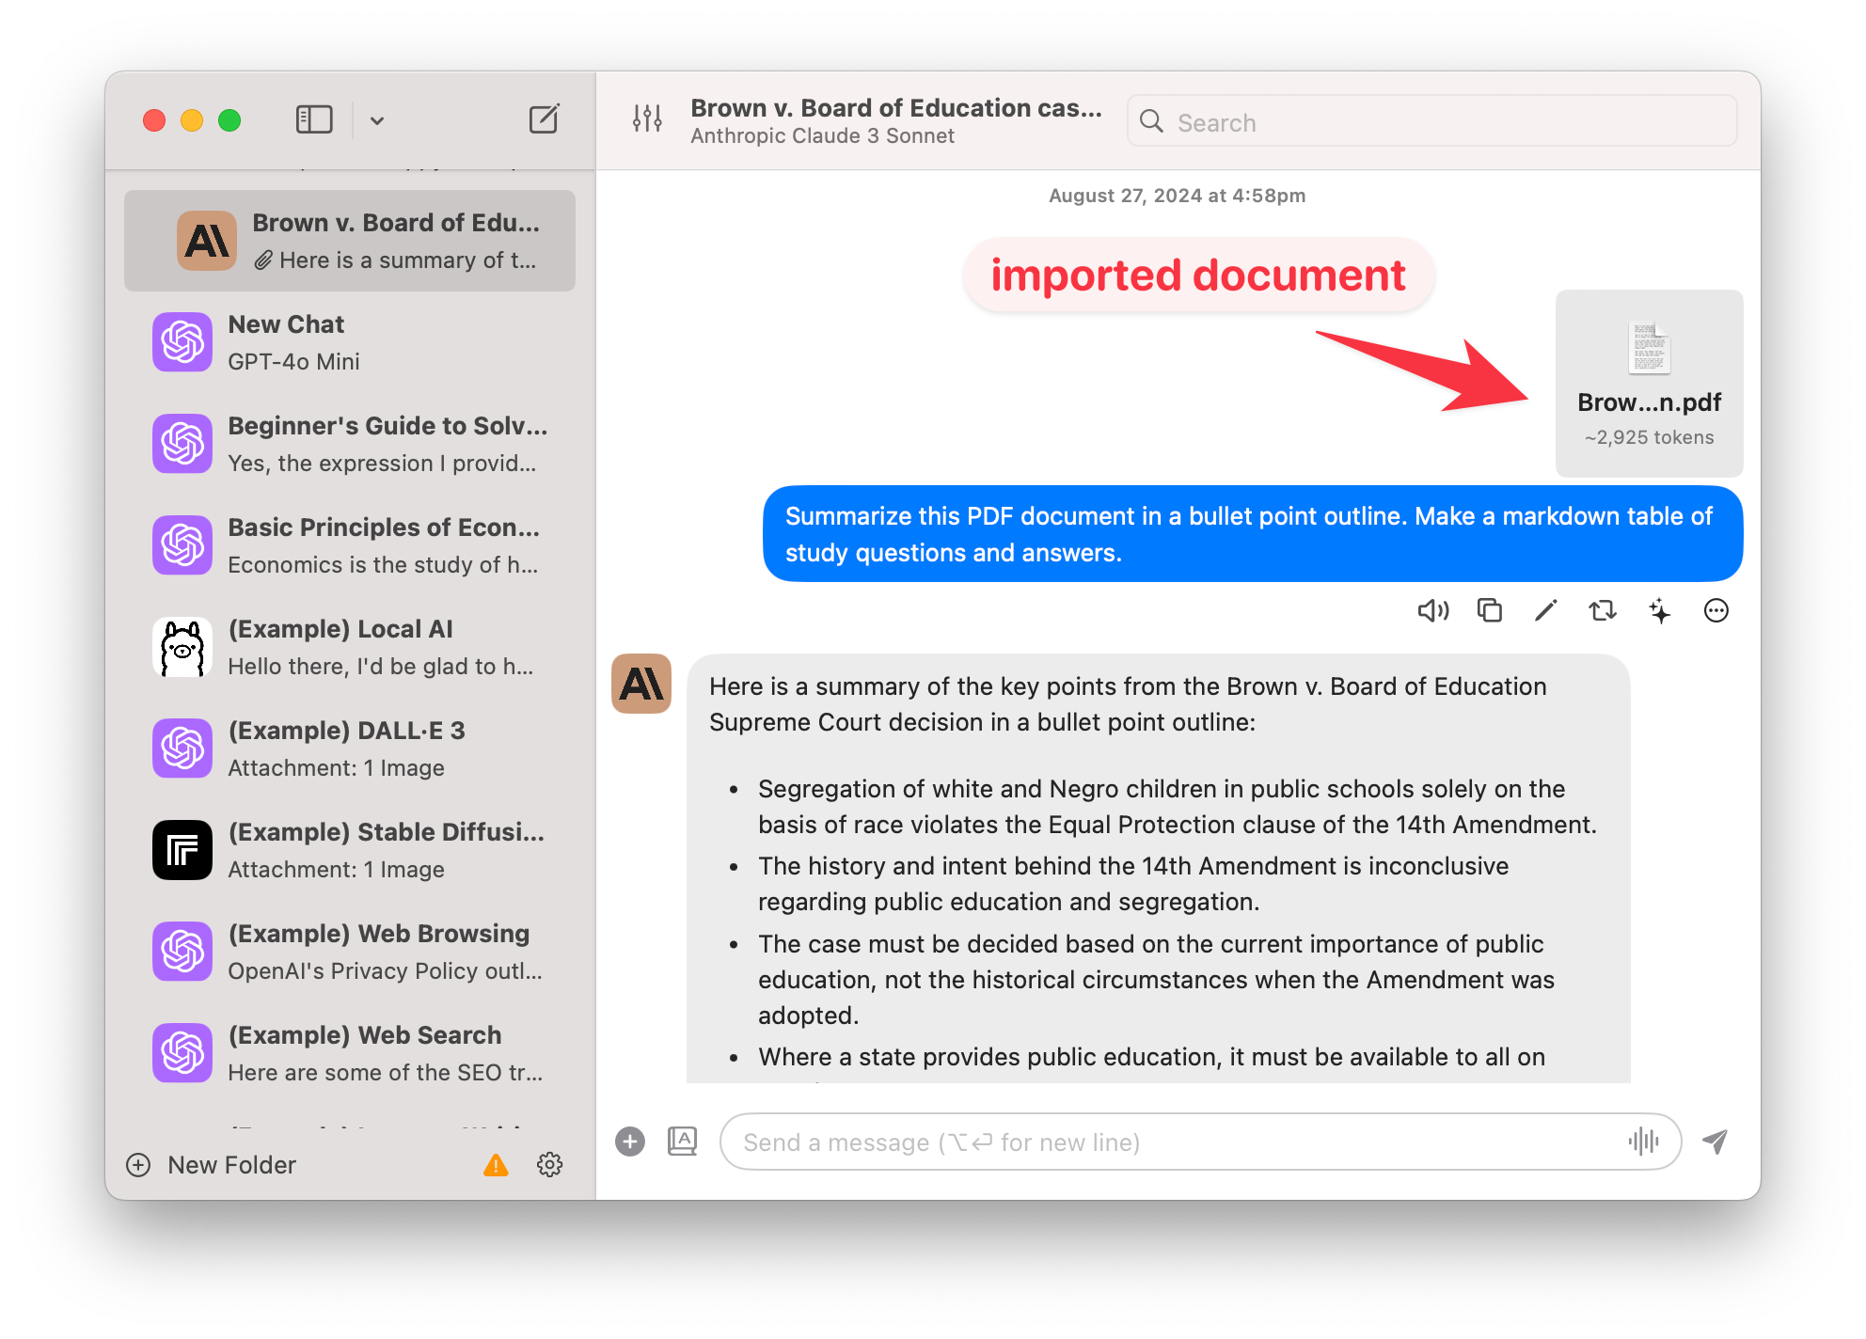Read the message aloud with speaker icon
Image resolution: width=1866 pixels, height=1339 pixels.
coord(1433,611)
